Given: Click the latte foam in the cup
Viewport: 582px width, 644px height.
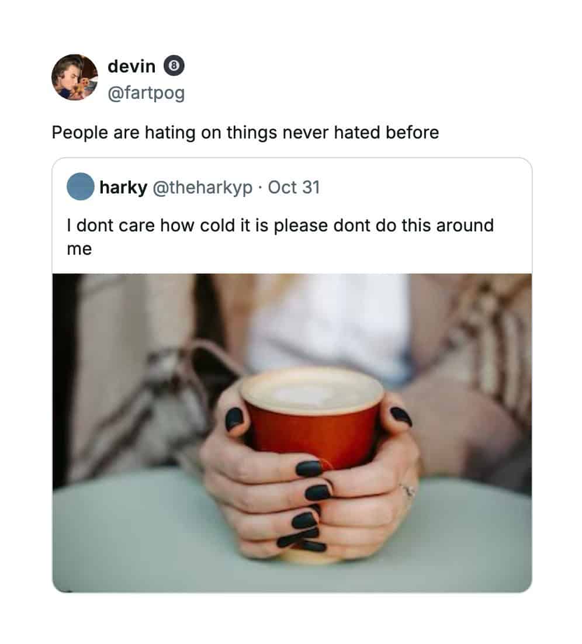Looking at the screenshot, I should (x=312, y=393).
